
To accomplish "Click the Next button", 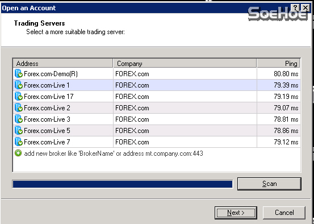I will 236,213.
